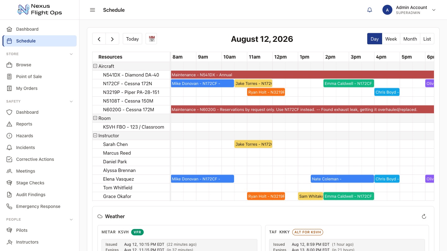Open N541DX Annual maintenance event
The image size is (447, 251).
302,75
